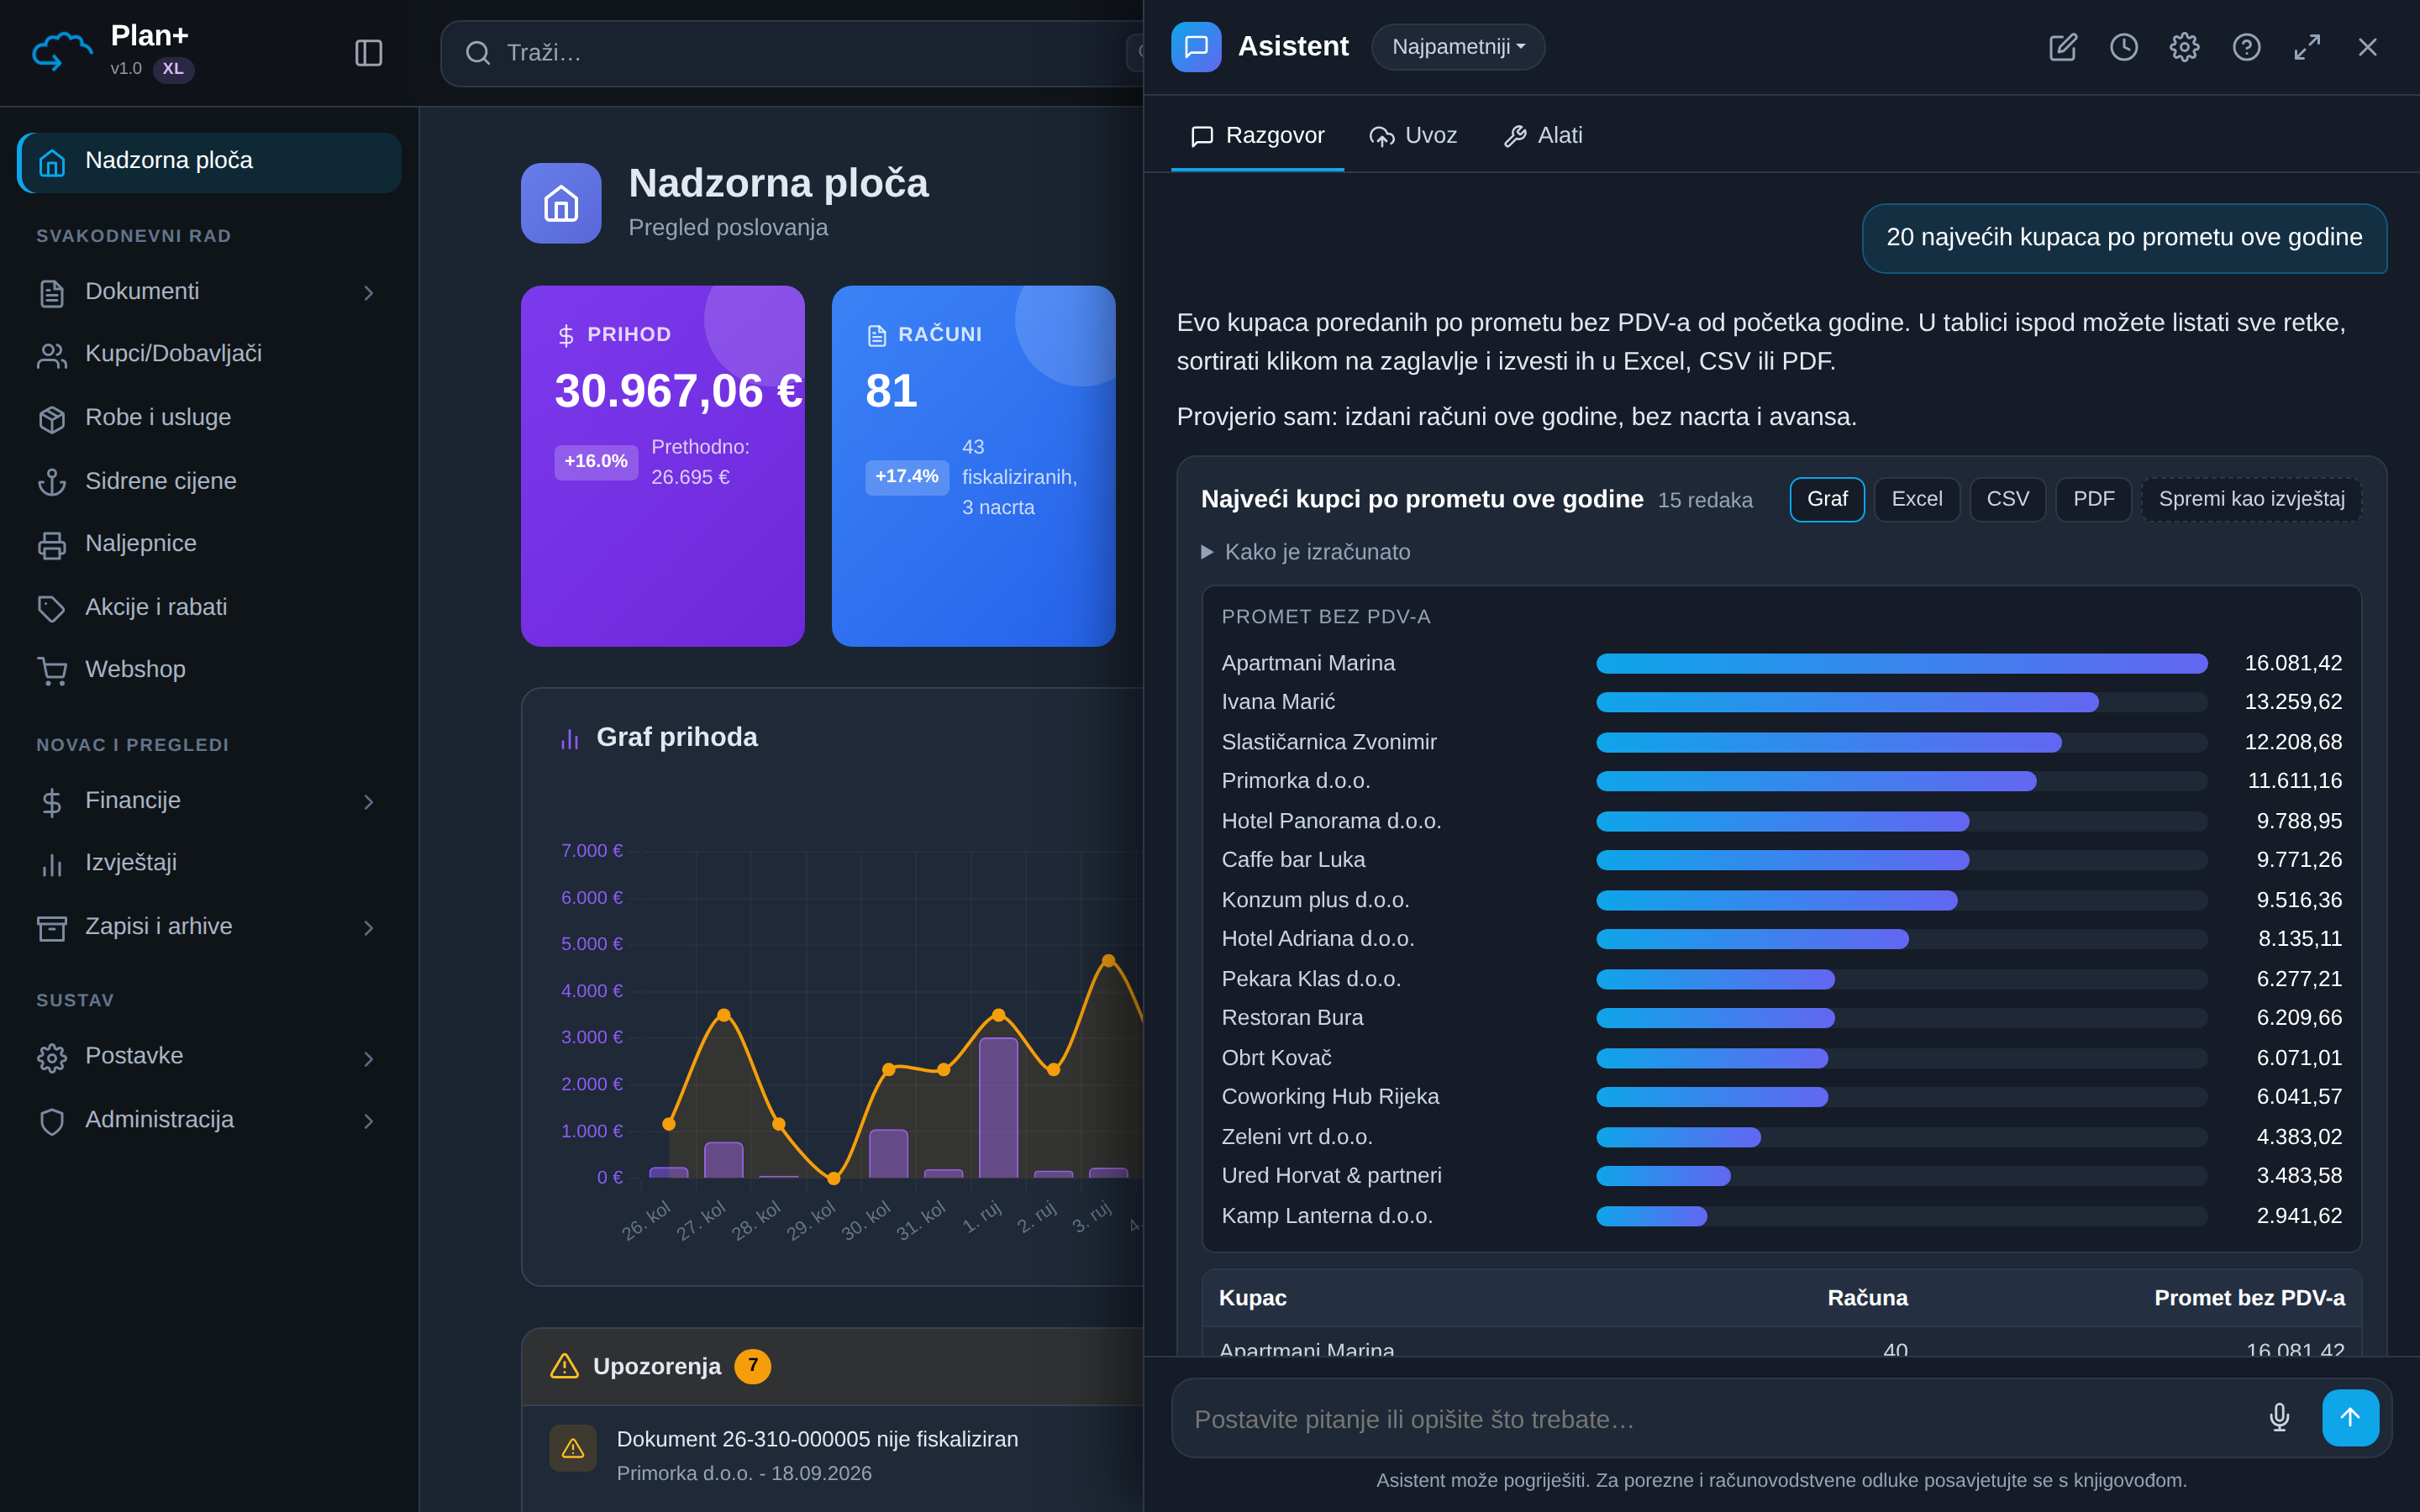
Task: Start a new conversation with edit icon
Action: pyautogui.click(x=2062, y=47)
